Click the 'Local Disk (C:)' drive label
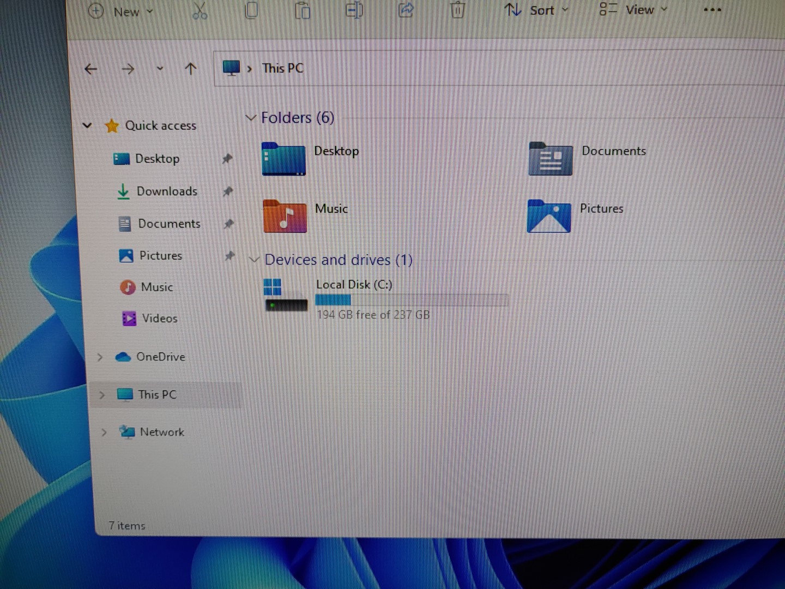785x589 pixels. (354, 285)
